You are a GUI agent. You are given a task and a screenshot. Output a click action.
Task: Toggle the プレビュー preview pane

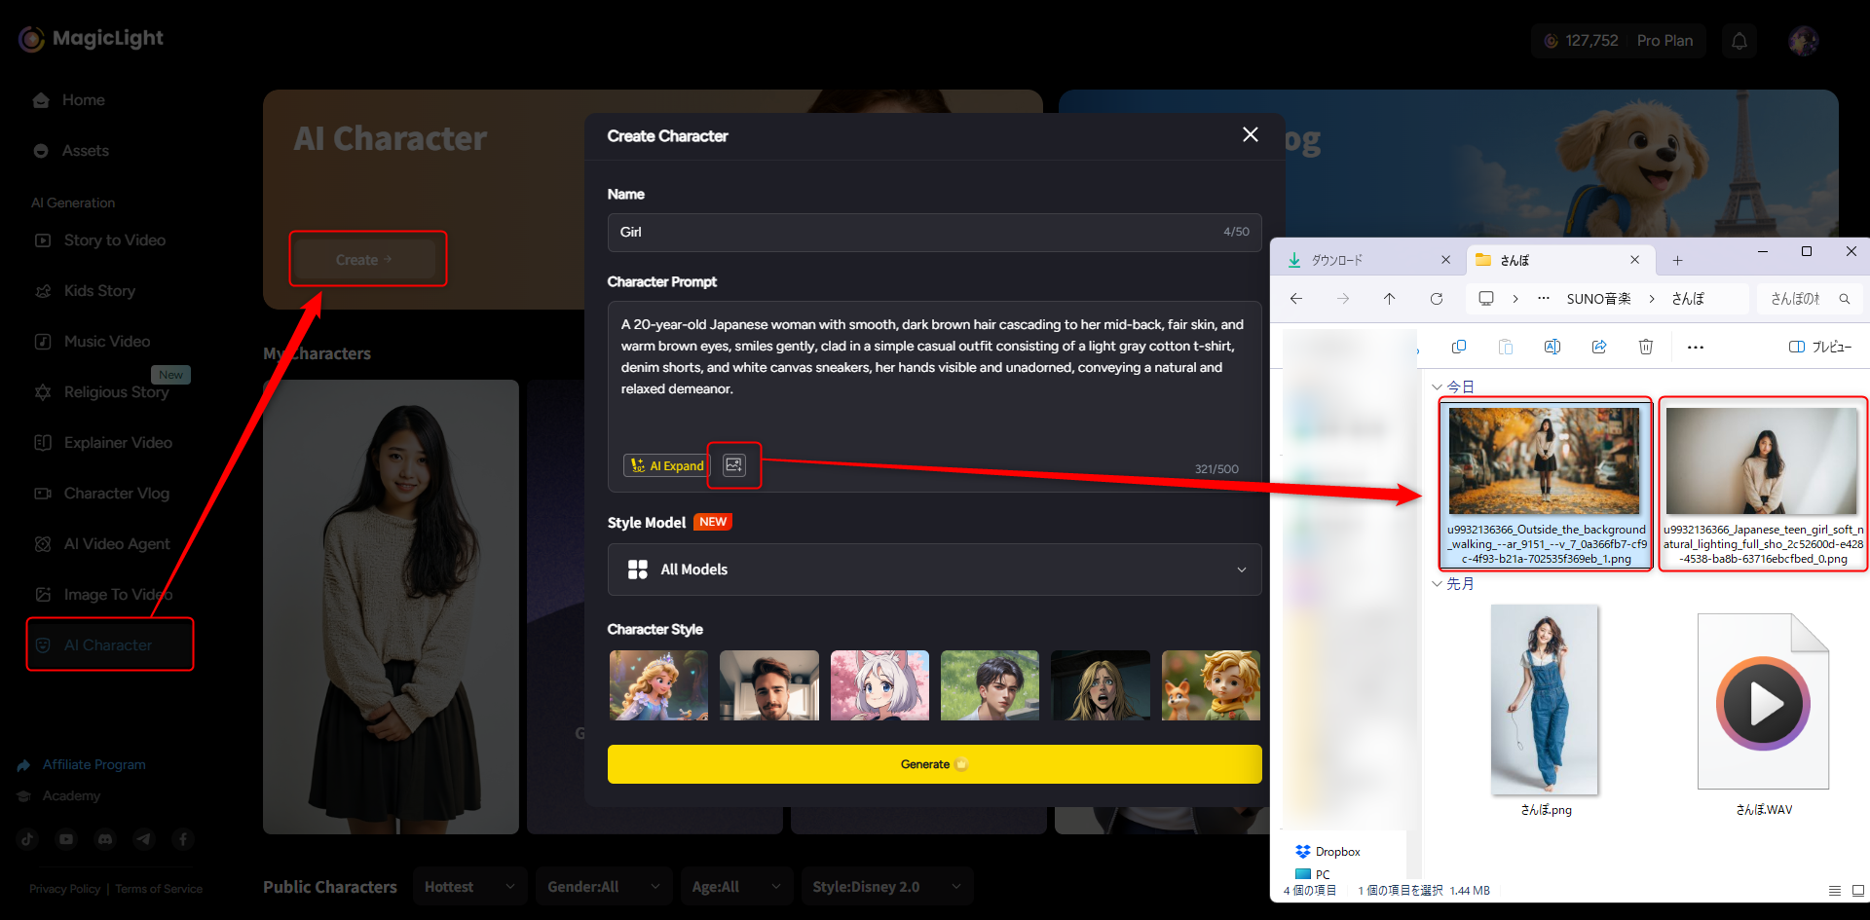(x=1819, y=348)
